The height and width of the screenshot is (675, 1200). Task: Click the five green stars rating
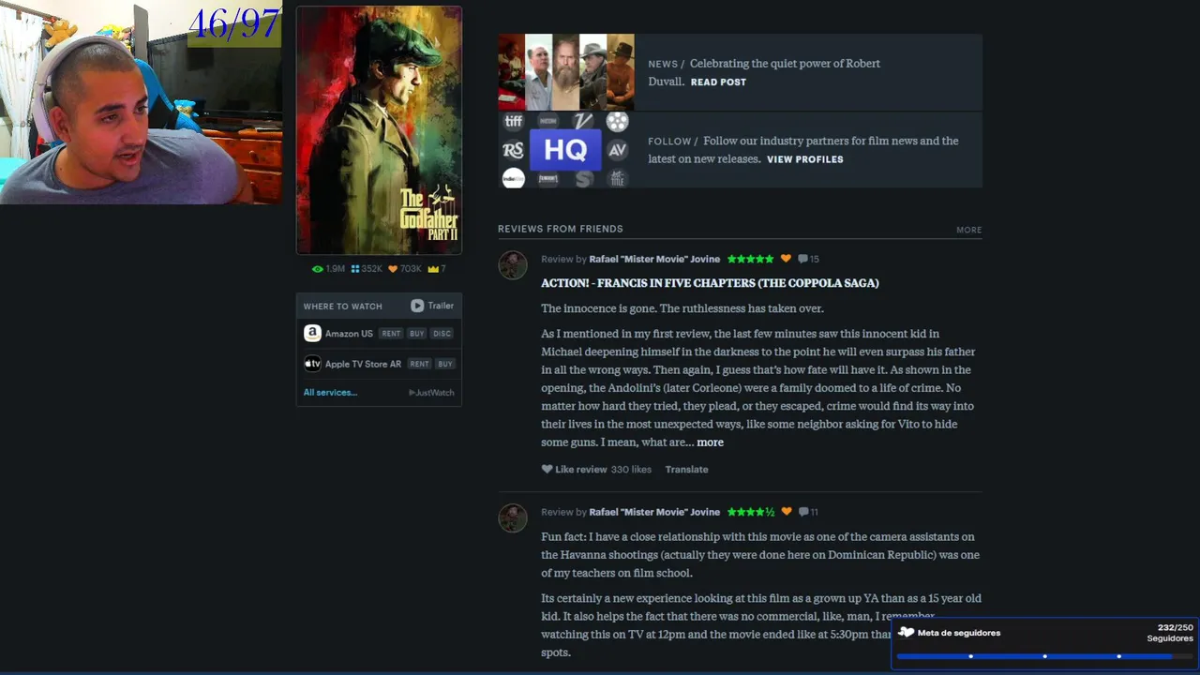[750, 259]
